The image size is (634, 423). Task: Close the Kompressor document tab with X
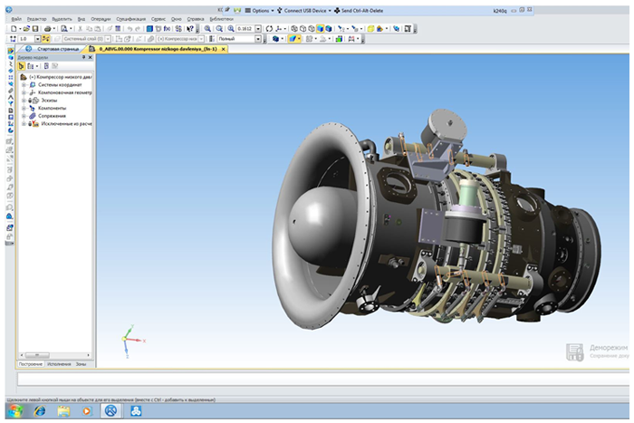[223, 49]
